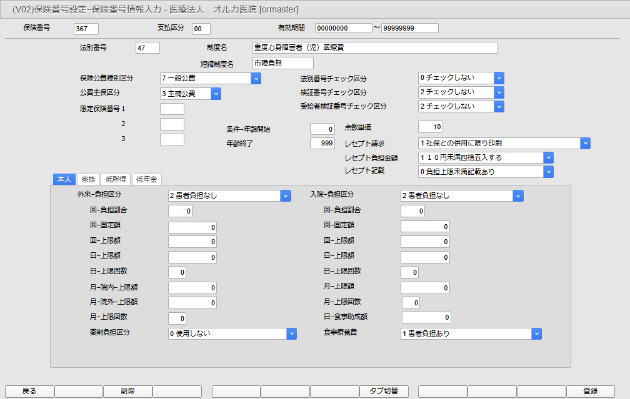Click into the 点数単価 field
The image size is (630, 399).
[x=430, y=127]
